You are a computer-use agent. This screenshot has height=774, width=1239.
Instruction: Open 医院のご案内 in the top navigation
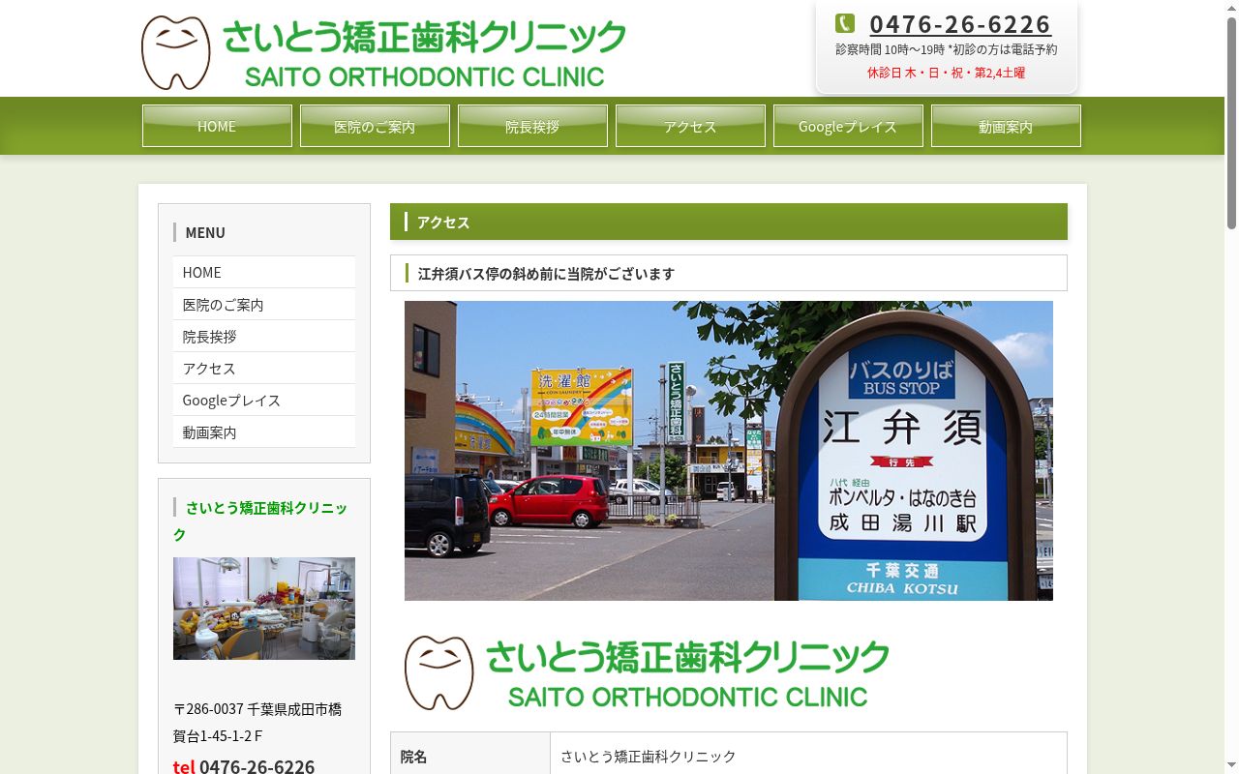[x=375, y=126]
